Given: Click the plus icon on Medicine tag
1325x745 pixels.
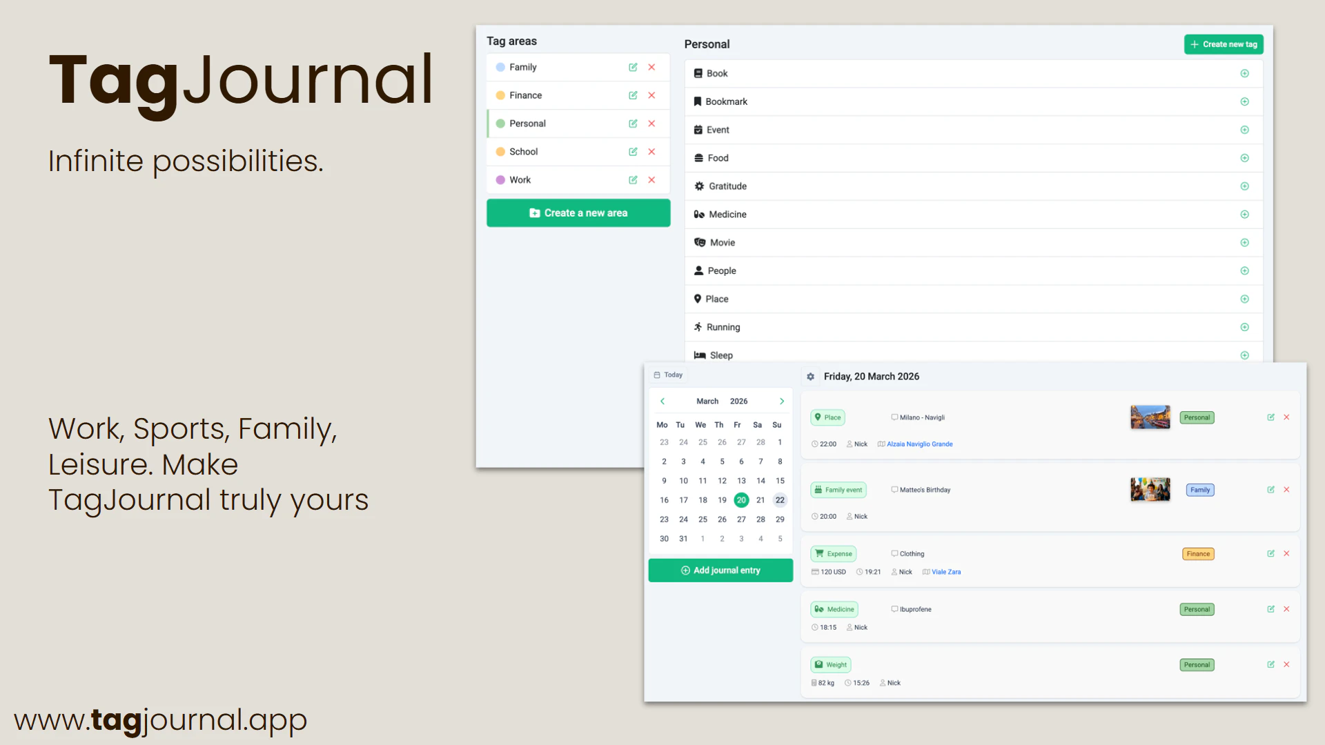Looking at the screenshot, I should [1244, 215].
